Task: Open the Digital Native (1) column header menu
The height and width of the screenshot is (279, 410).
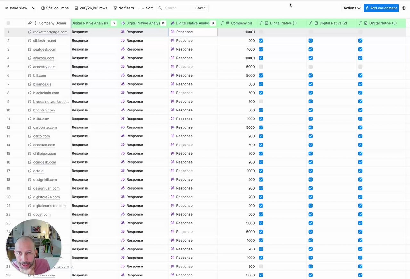Action: point(282,23)
